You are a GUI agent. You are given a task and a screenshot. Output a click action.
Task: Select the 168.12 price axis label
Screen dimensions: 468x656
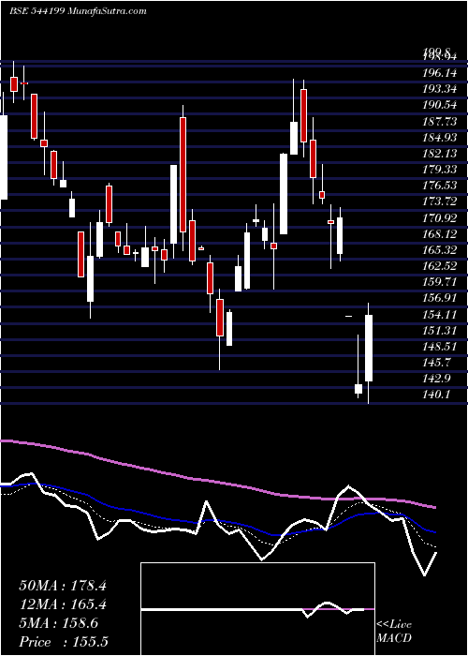pos(441,234)
